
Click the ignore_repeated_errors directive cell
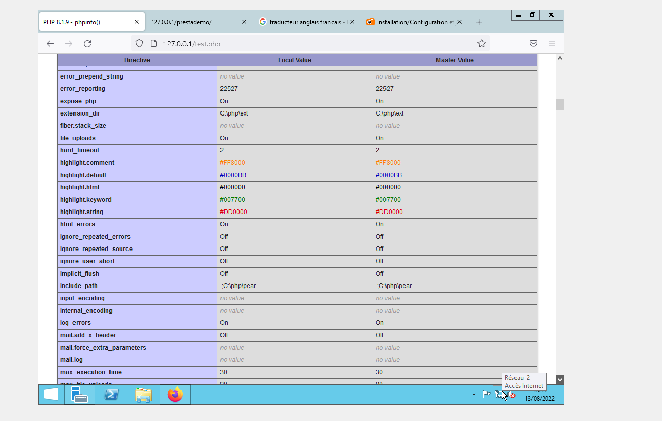point(137,237)
